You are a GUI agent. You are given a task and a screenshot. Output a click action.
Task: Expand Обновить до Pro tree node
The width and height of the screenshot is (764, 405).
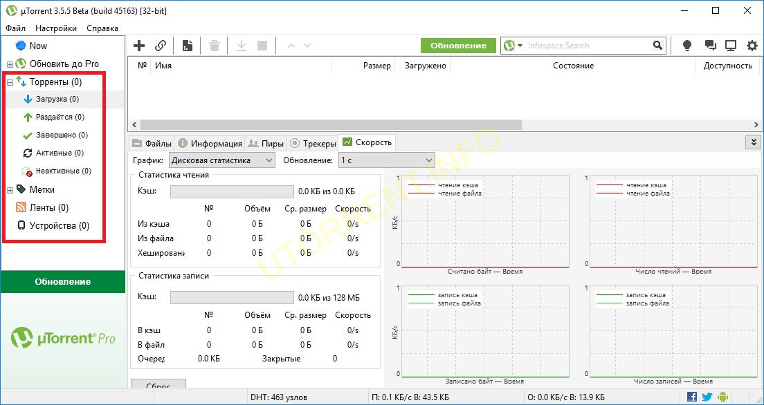[x=10, y=64]
